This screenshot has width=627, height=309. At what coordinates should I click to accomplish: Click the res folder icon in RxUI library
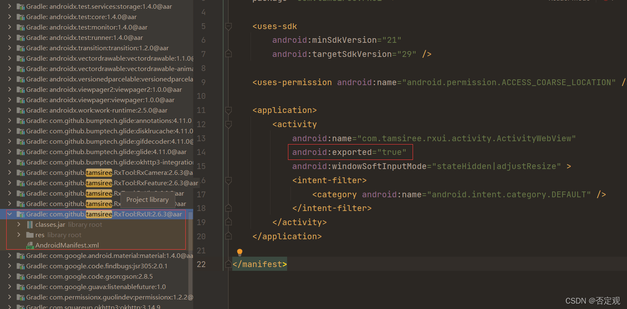click(30, 235)
